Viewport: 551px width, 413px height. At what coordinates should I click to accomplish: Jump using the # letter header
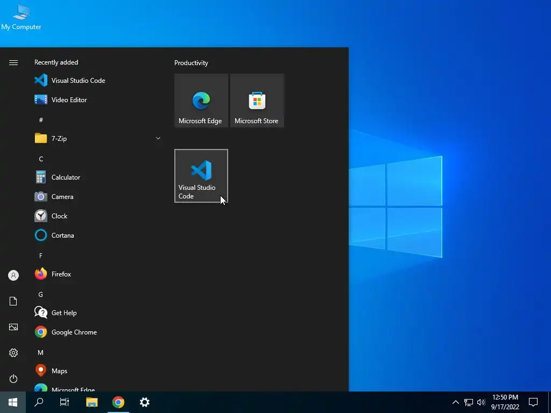pos(41,120)
